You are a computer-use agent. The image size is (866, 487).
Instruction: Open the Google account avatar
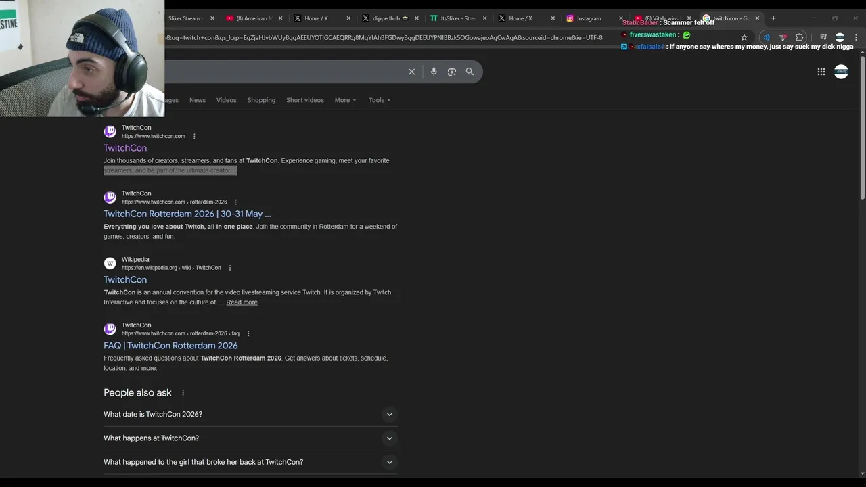[841, 72]
